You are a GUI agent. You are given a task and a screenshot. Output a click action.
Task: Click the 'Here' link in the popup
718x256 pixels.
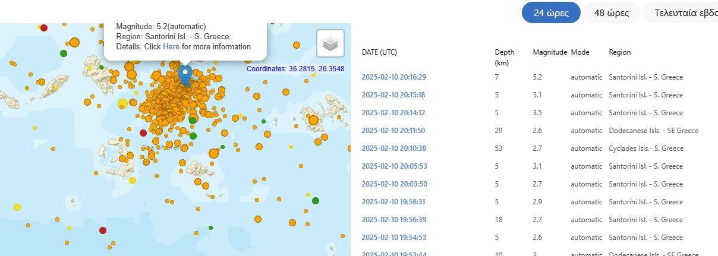(171, 46)
